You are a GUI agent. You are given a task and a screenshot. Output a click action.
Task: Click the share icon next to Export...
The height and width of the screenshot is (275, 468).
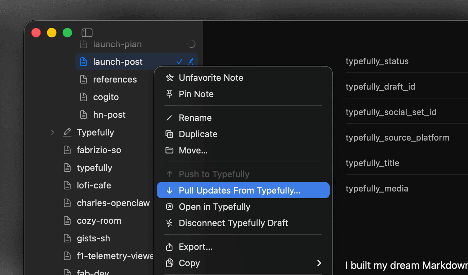(x=169, y=247)
